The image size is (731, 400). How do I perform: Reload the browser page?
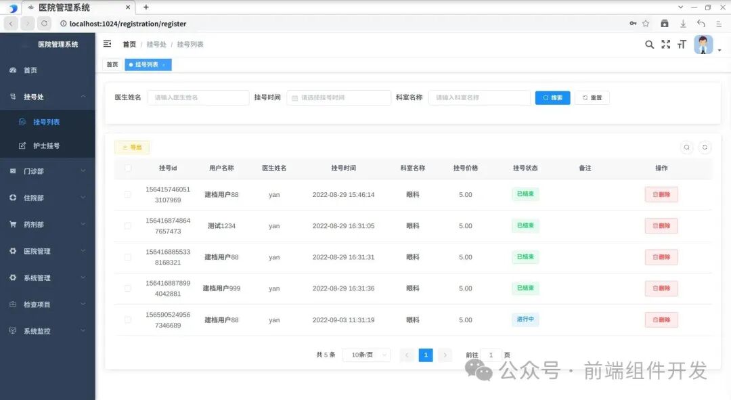tap(44, 23)
